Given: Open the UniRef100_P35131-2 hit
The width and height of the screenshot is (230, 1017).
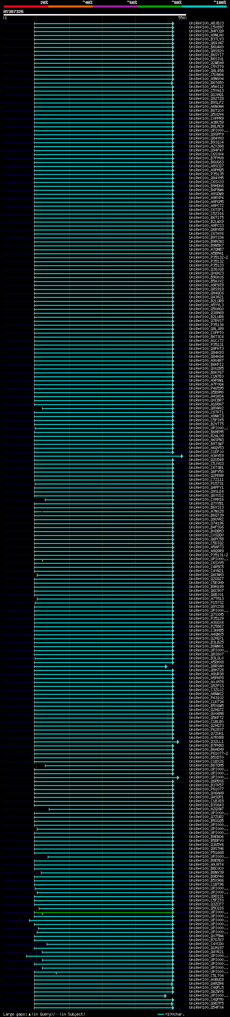Looking at the screenshot, I should (208, 555).
